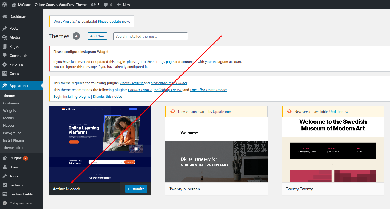
Task: Click the Appearance paintbrush icon
Action: pos(5,86)
